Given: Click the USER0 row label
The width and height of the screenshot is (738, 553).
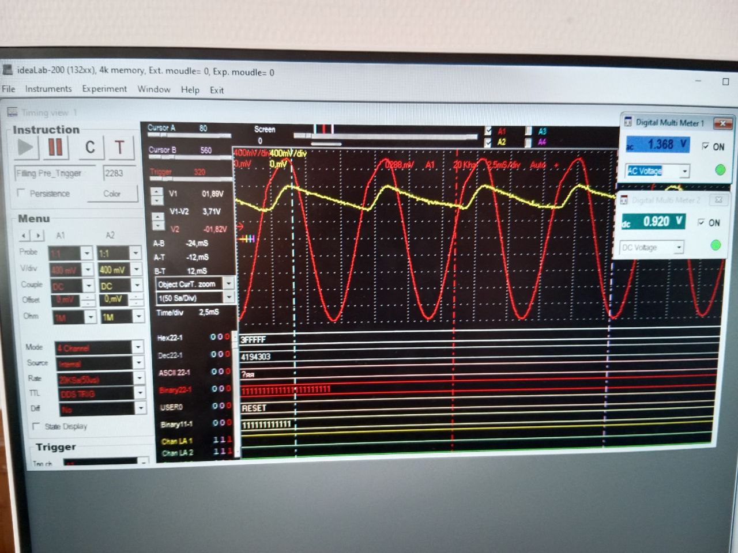Looking at the screenshot, I should (x=171, y=407).
